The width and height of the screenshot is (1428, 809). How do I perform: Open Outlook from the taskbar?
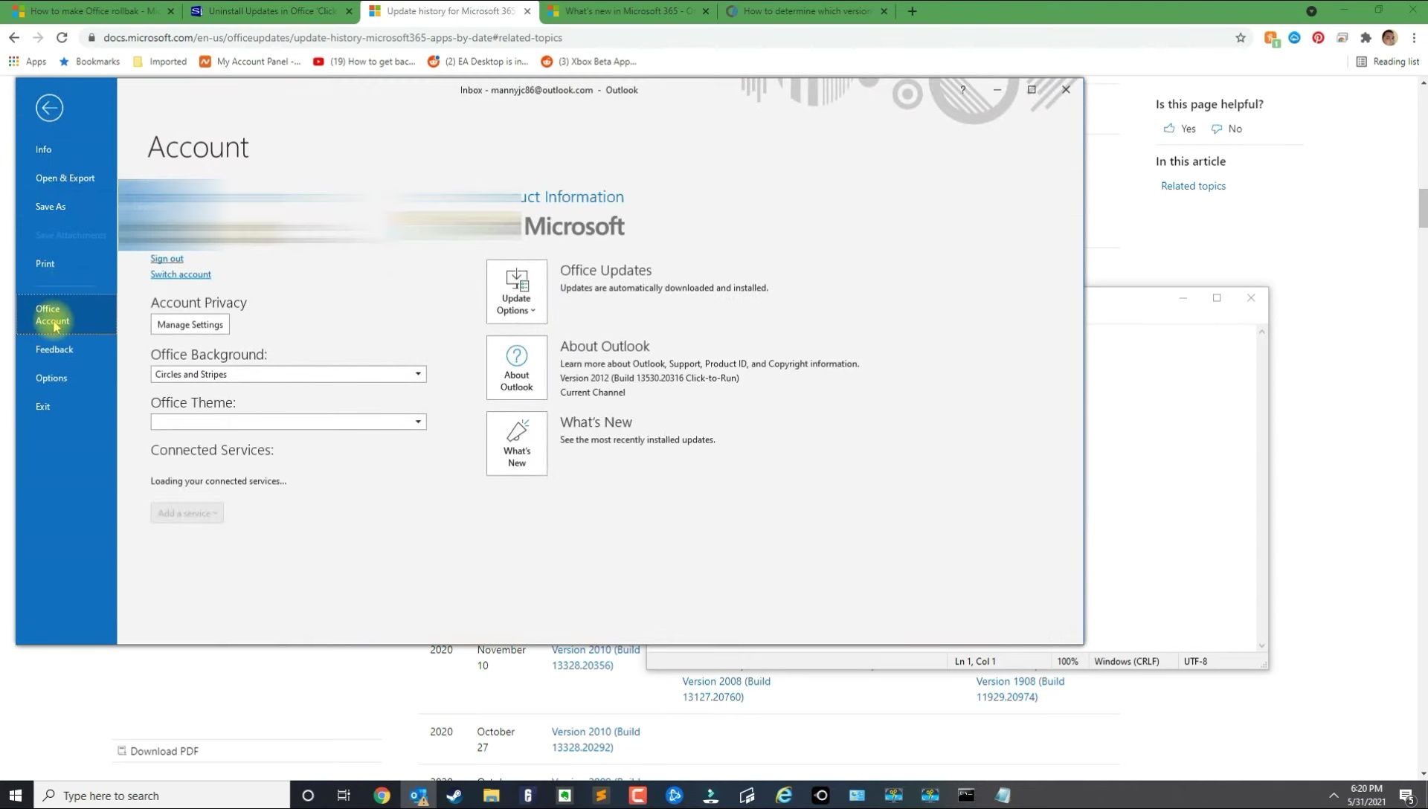pyautogui.click(x=419, y=795)
